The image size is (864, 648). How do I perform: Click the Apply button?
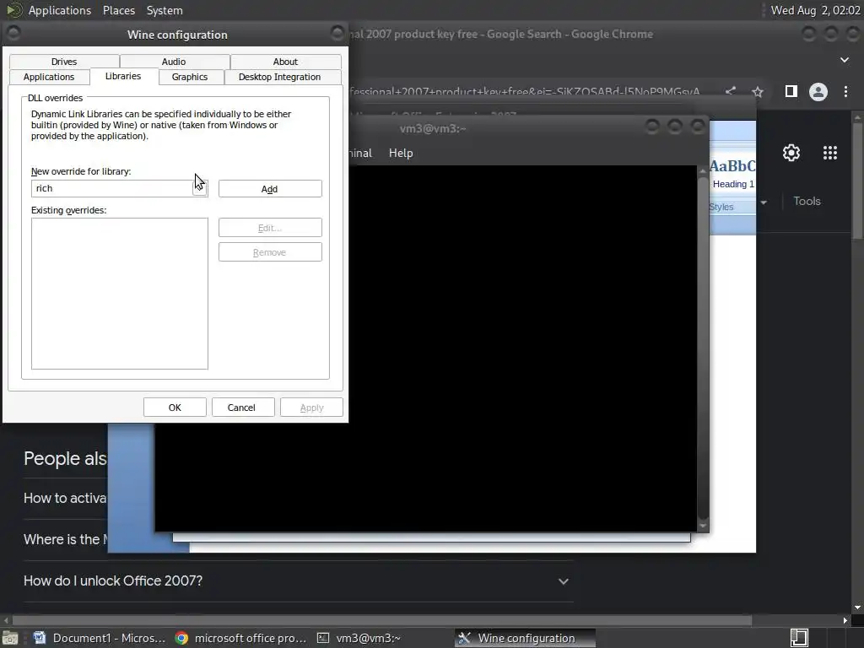pyautogui.click(x=311, y=408)
